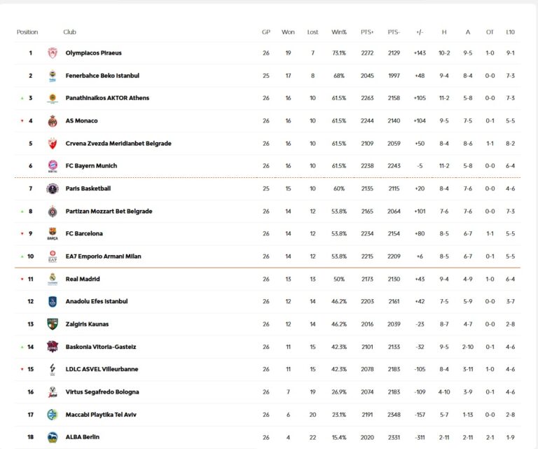
Task: Click the ALBA Berlin club logo
Action: (x=53, y=437)
